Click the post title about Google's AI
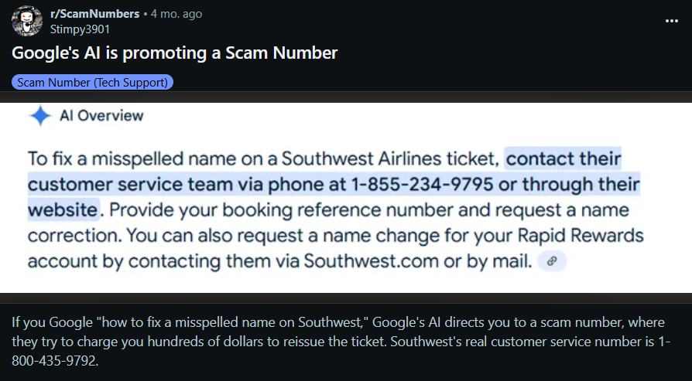Viewport: 692px width, 381px height. click(x=174, y=53)
